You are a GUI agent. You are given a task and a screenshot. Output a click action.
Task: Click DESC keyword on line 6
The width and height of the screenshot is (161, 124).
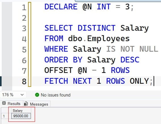(130, 60)
